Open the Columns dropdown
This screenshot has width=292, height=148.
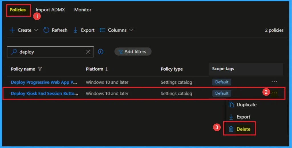coord(116,30)
